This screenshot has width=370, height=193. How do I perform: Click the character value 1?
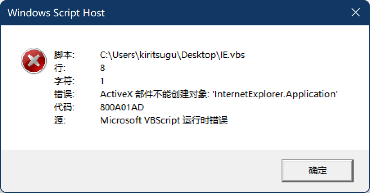point(102,81)
